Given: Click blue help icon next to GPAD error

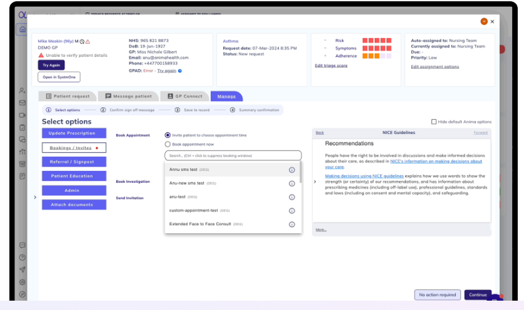Looking at the screenshot, I should (x=180, y=71).
